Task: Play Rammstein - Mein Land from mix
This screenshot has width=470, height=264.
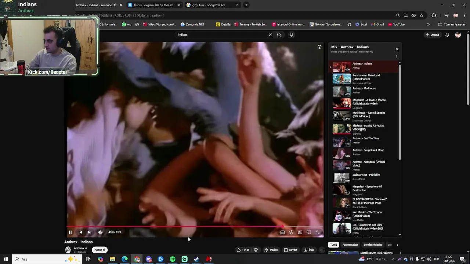Action: [364, 79]
